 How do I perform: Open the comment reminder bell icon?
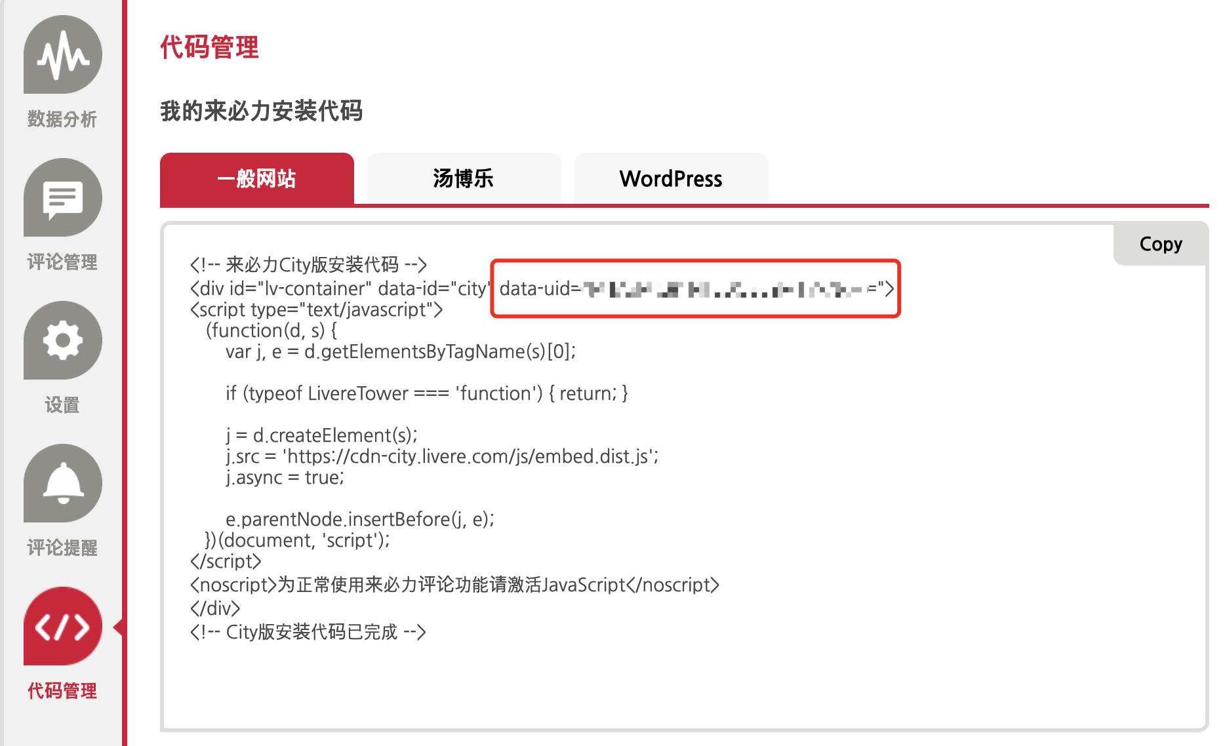point(63,483)
